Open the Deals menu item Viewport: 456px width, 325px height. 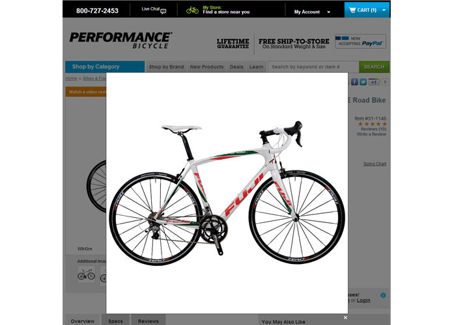pyautogui.click(x=236, y=67)
